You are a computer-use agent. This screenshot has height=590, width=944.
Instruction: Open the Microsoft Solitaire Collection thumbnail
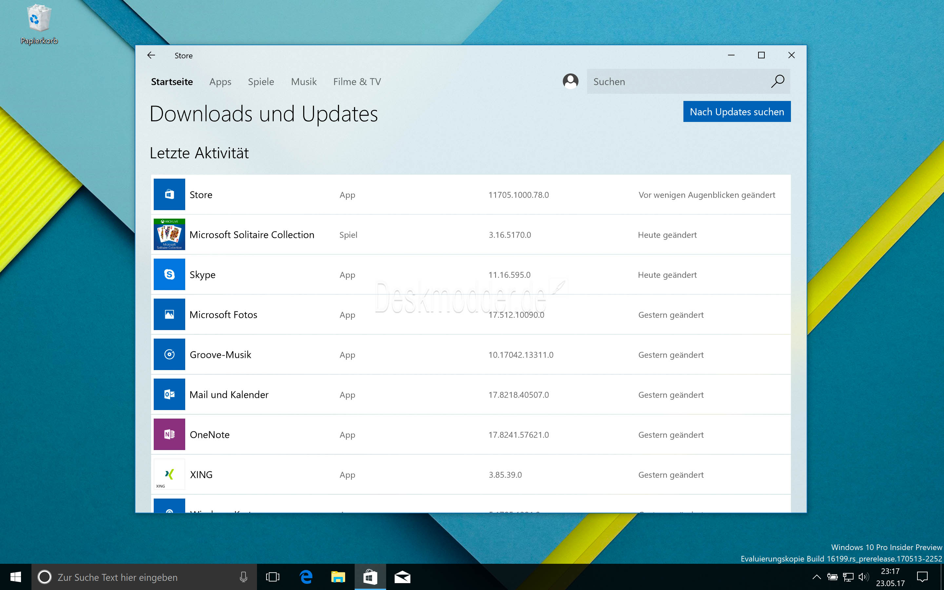click(169, 234)
